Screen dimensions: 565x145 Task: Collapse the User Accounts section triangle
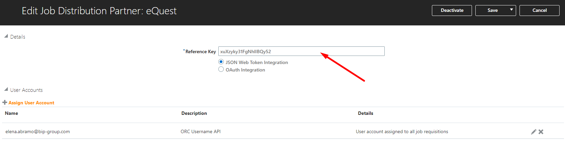(x=6, y=89)
